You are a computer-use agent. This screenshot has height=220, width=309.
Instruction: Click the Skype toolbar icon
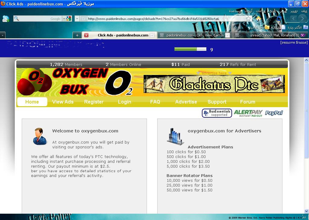[x=6, y=19]
